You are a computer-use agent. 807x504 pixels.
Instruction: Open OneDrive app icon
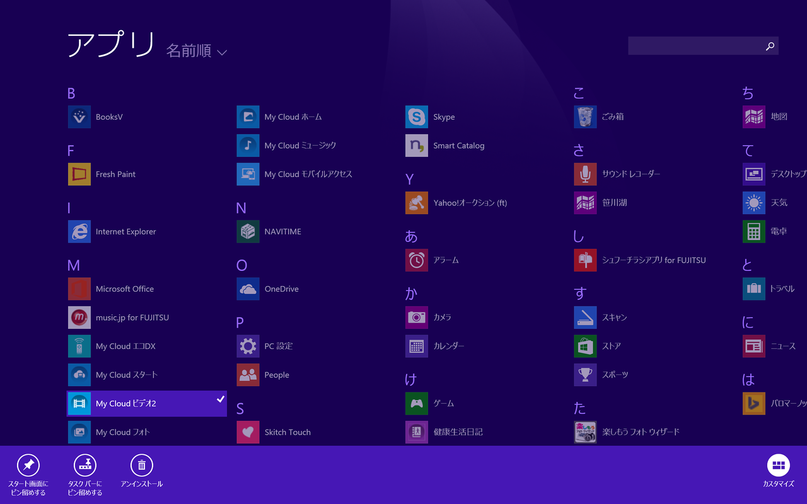click(x=248, y=289)
